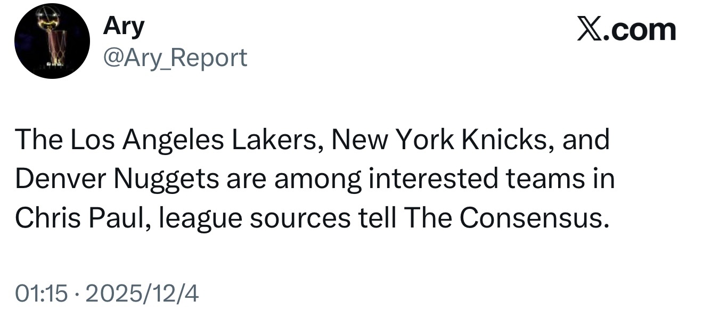Image resolution: width=703 pixels, height=325 pixels.
Task: Open the @Ary_Report handle
Action: click(x=175, y=58)
